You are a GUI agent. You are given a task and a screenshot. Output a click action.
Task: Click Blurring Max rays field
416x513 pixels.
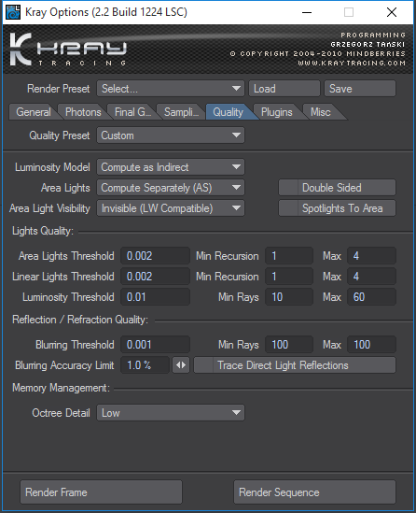coord(371,345)
